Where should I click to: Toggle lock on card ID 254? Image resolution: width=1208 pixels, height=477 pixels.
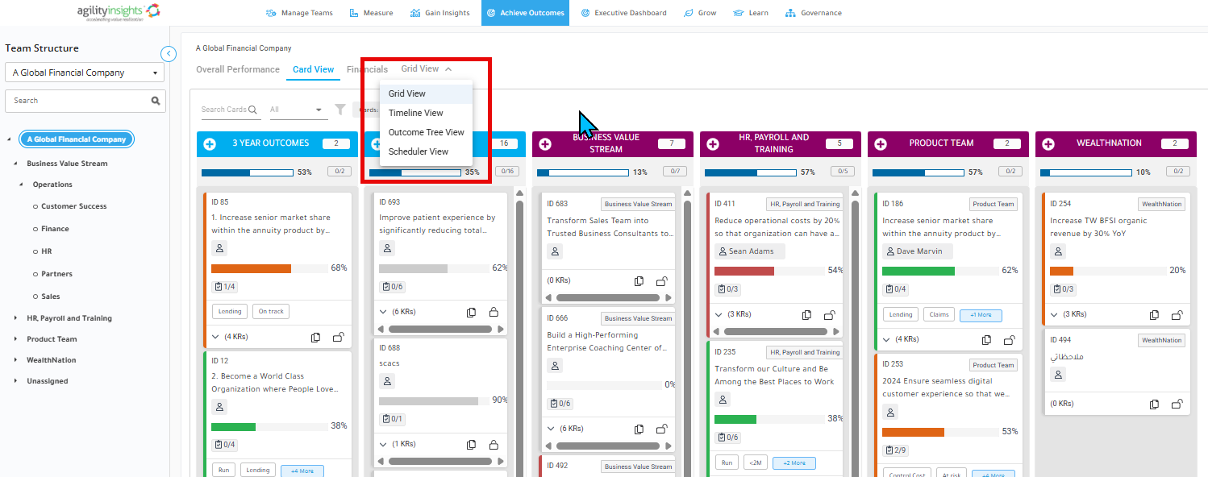point(1177,315)
